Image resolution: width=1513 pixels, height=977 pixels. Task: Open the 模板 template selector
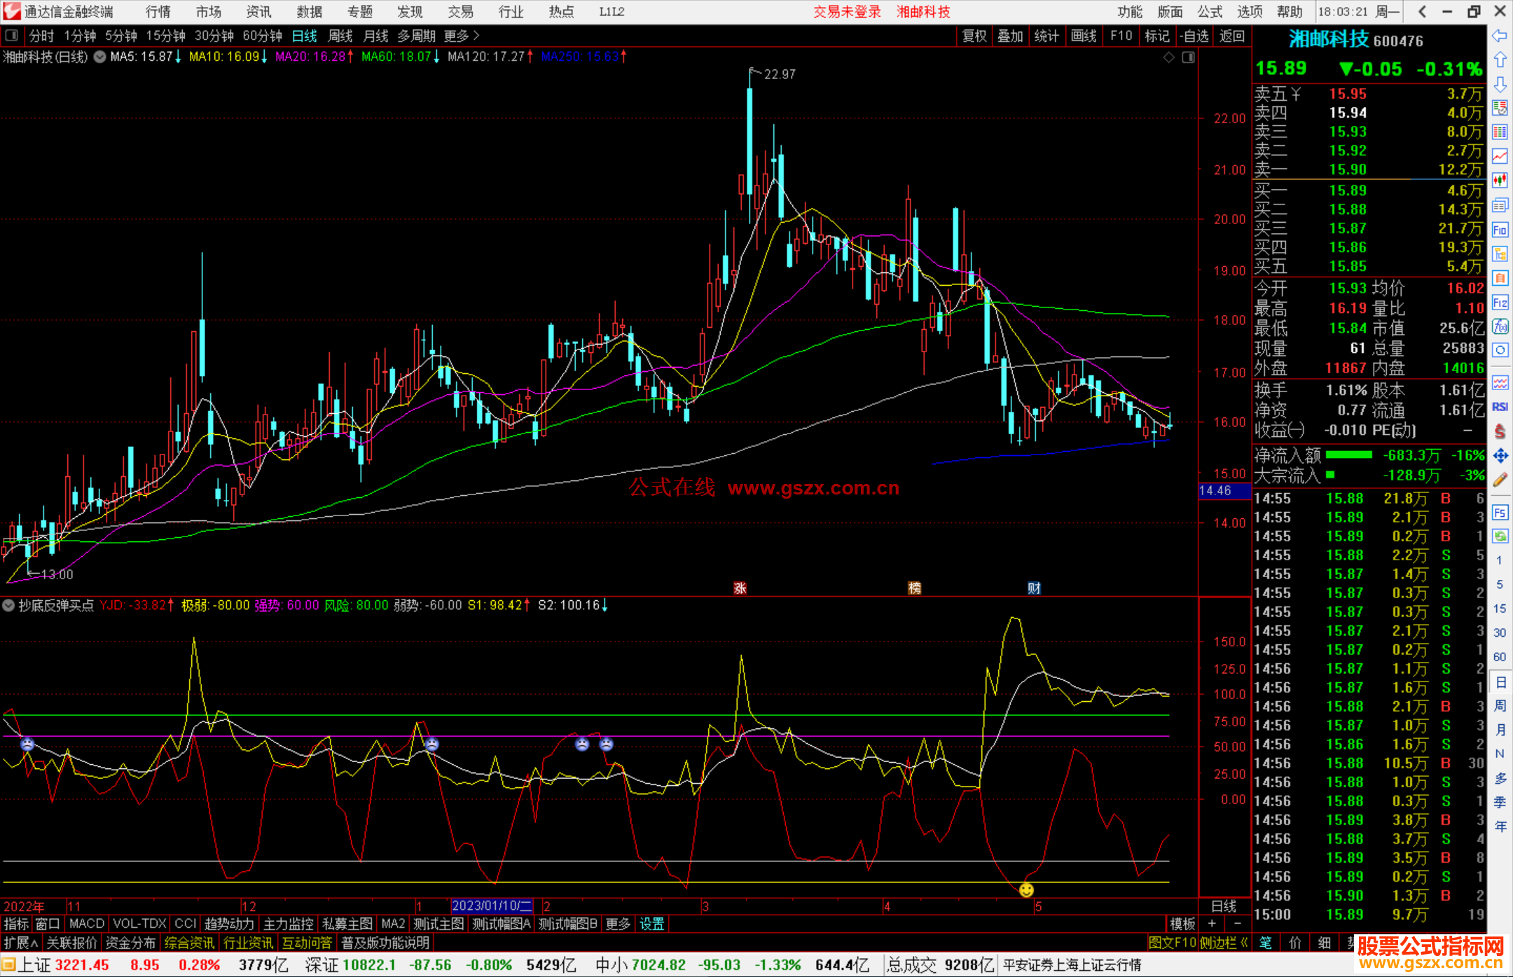1182,924
